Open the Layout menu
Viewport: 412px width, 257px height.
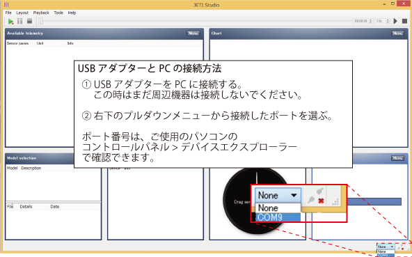point(22,13)
